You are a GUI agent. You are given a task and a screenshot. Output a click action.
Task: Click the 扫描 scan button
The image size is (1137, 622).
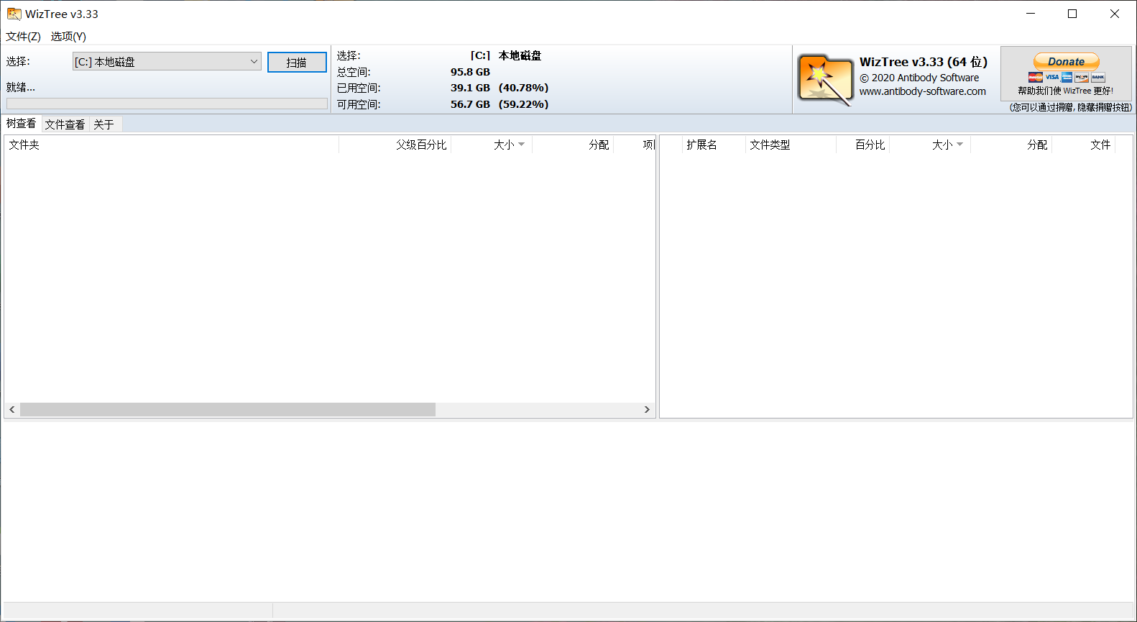pyautogui.click(x=297, y=63)
